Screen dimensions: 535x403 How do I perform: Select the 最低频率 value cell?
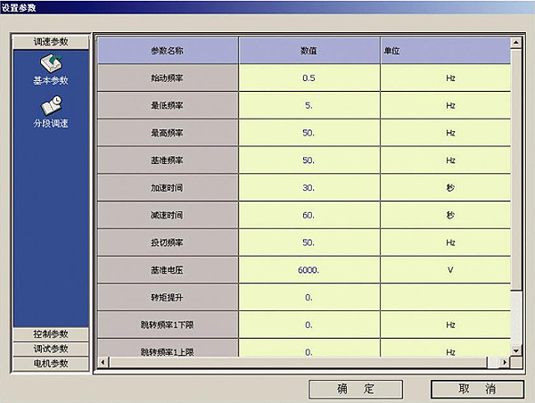309,106
